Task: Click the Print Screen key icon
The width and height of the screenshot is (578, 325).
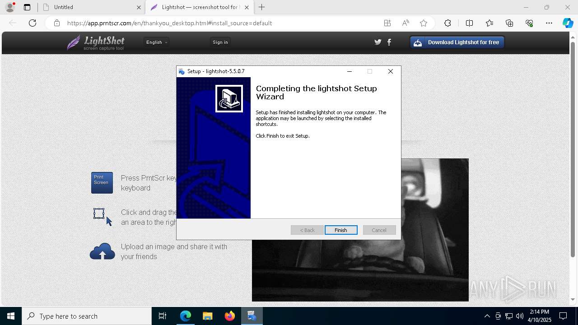Action: [102, 183]
